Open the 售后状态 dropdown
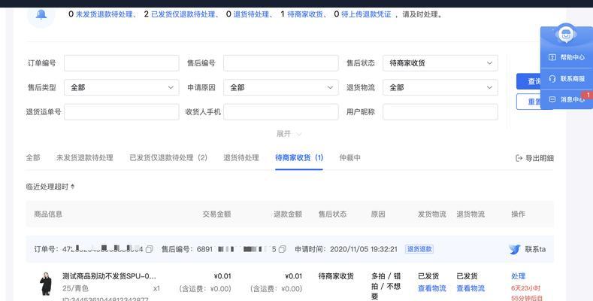Viewport: 593px width, 301px height. 440,63
